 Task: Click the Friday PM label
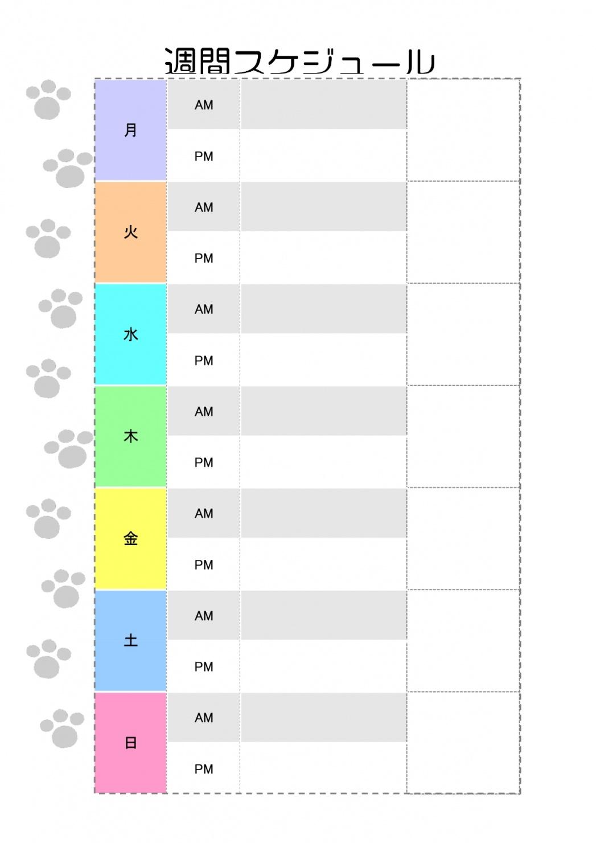(204, 564)
